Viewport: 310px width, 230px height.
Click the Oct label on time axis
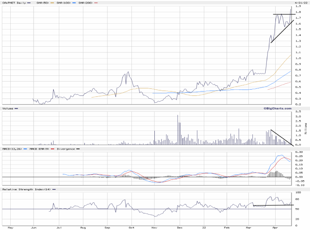click(131, 227)
